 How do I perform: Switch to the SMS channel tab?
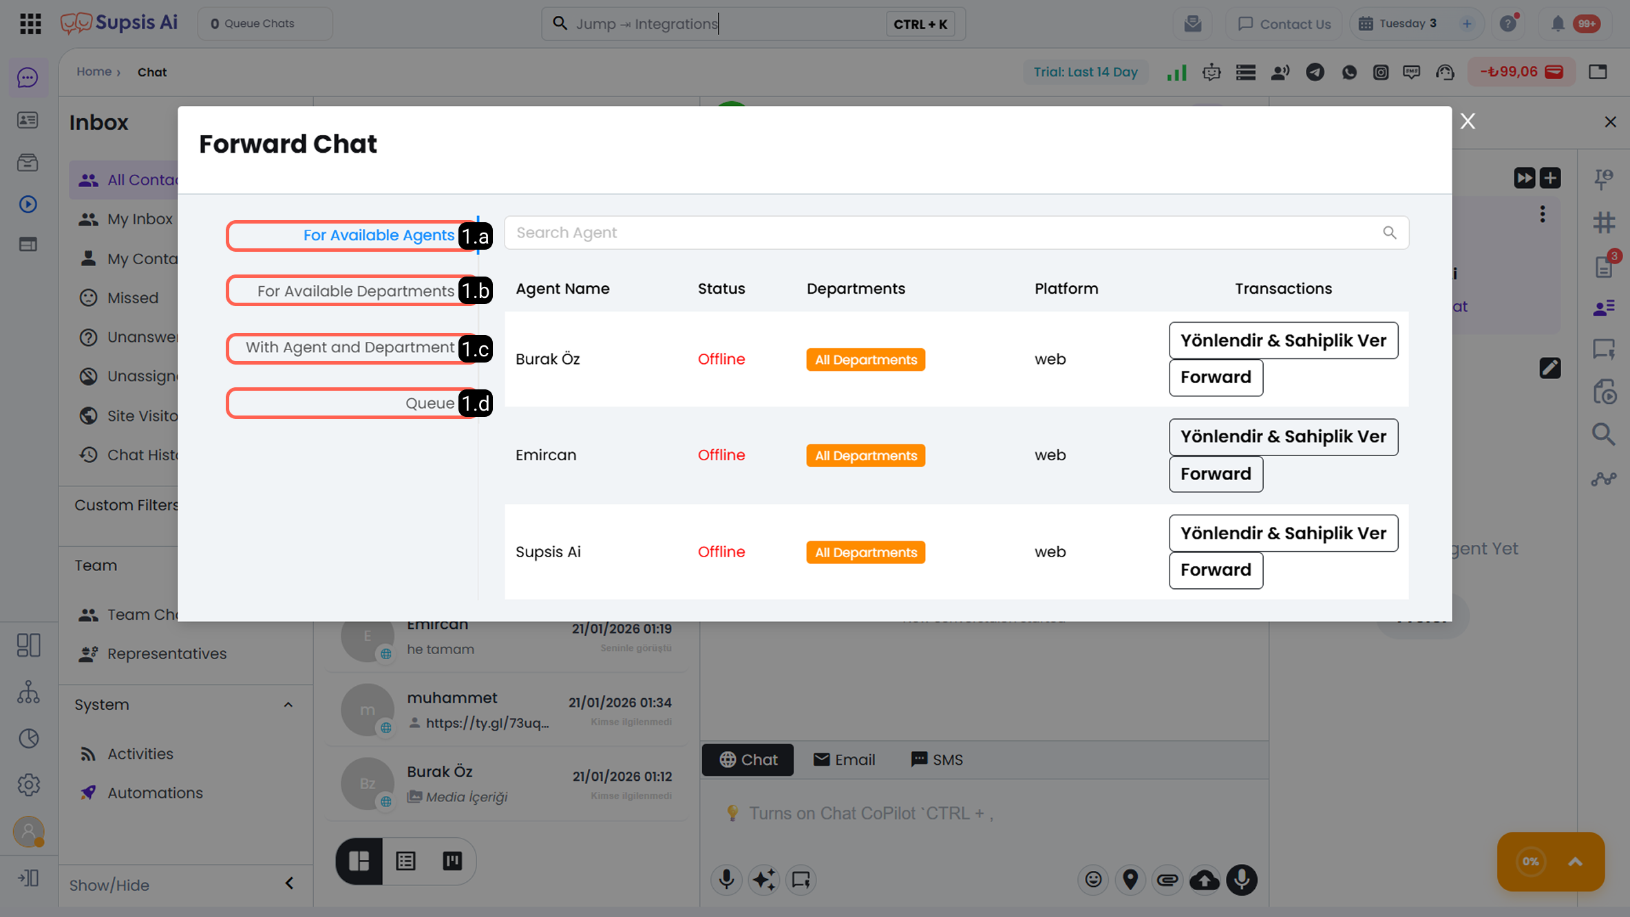point(937,759)
